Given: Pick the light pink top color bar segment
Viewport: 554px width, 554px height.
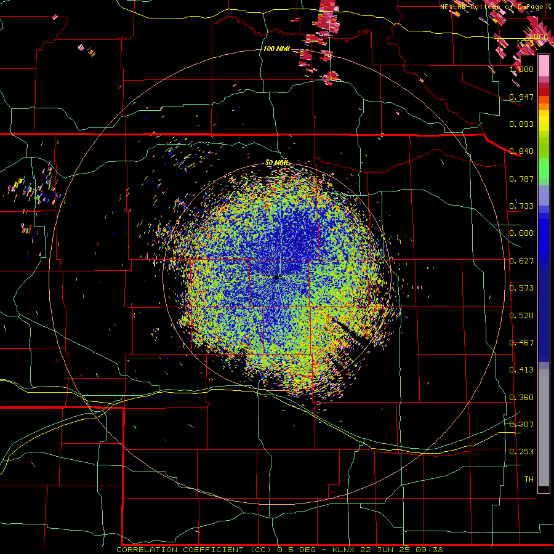Looking at the screenshot, I should click(x=544, y=65).
